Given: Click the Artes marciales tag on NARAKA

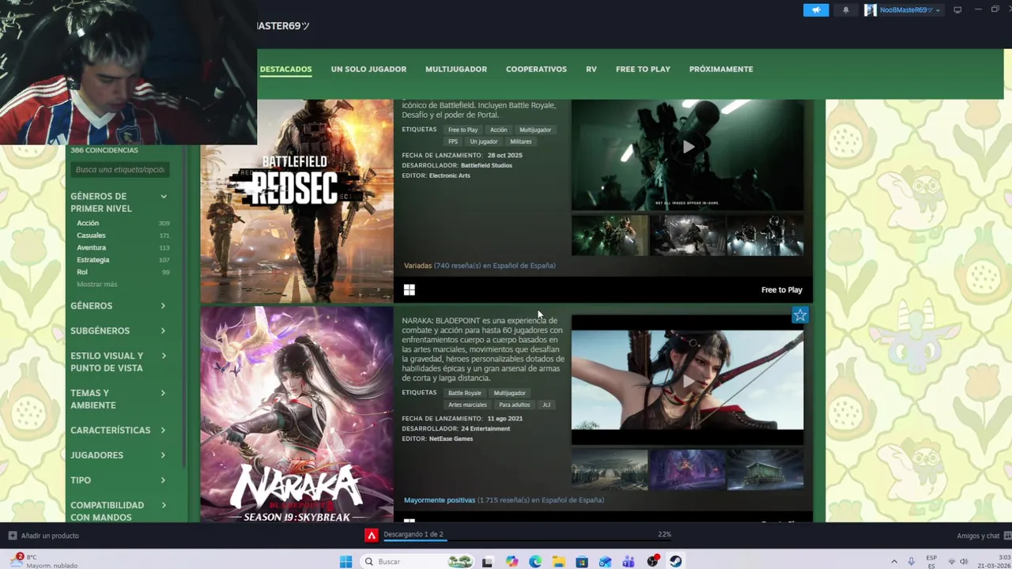Looking at the screenshot, I should pyautogui.click(x=467, y=405).
